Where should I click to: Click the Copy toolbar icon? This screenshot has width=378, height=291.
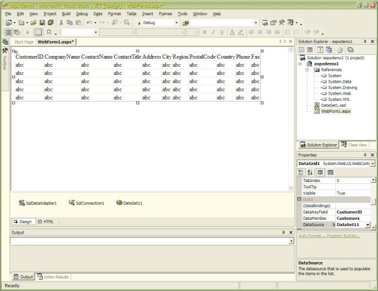click(70, 23)
